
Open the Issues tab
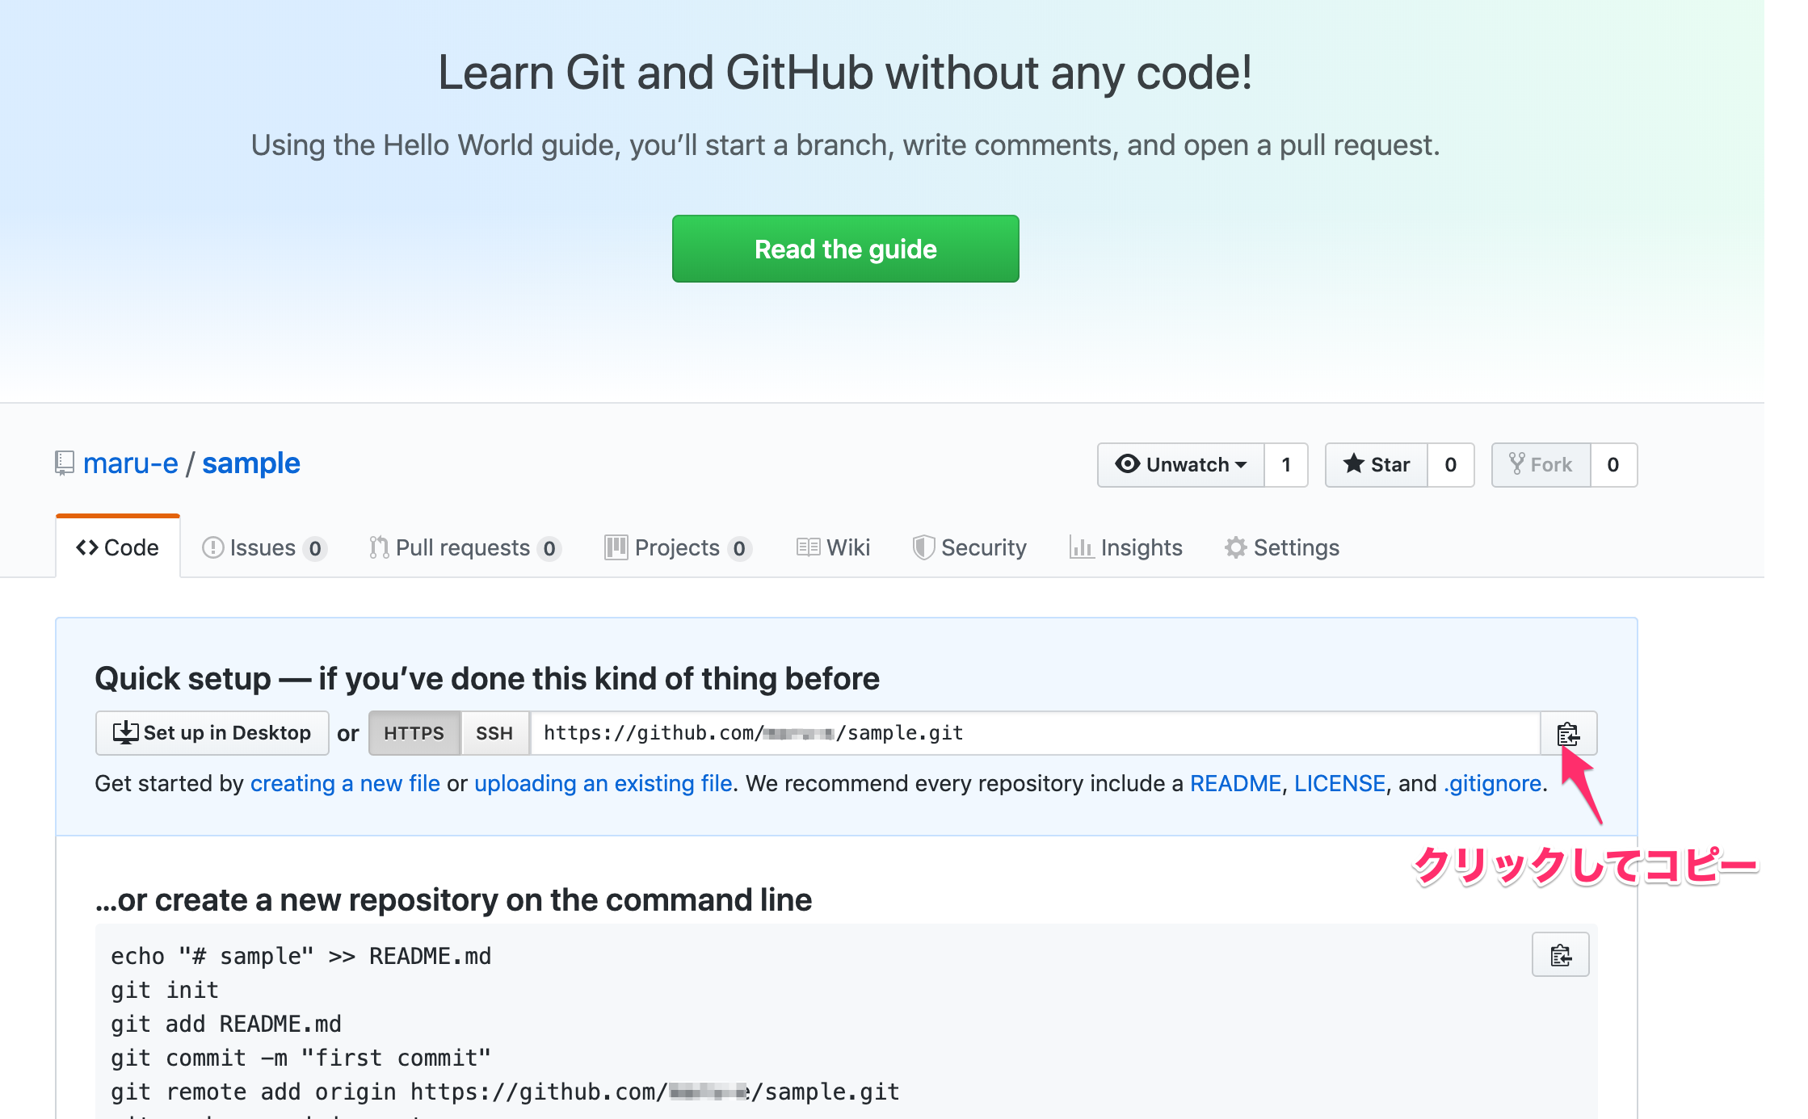point(263,547)
